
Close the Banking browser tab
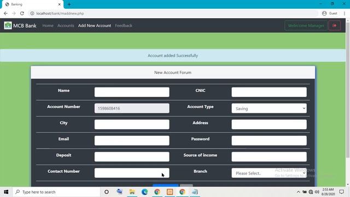click(x=60, y=4)
